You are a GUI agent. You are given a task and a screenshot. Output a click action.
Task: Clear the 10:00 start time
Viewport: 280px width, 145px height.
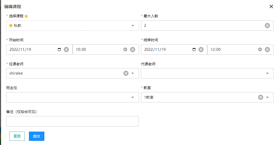click(x=133, y=50)
